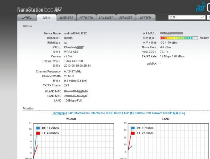Open the Log link

183,113
